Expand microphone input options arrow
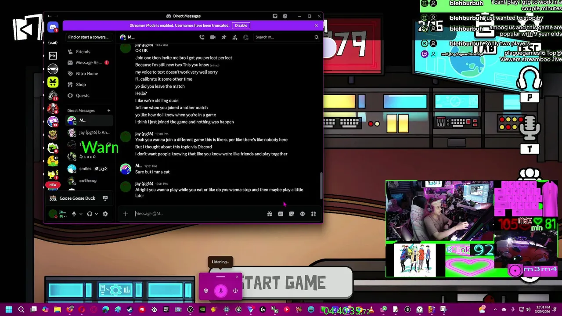Screen dimensions: 562x316 (x=80, y=214)
